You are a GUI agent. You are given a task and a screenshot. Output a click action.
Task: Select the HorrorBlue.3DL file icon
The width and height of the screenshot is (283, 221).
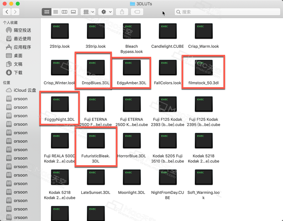click(x=132, y=141)
